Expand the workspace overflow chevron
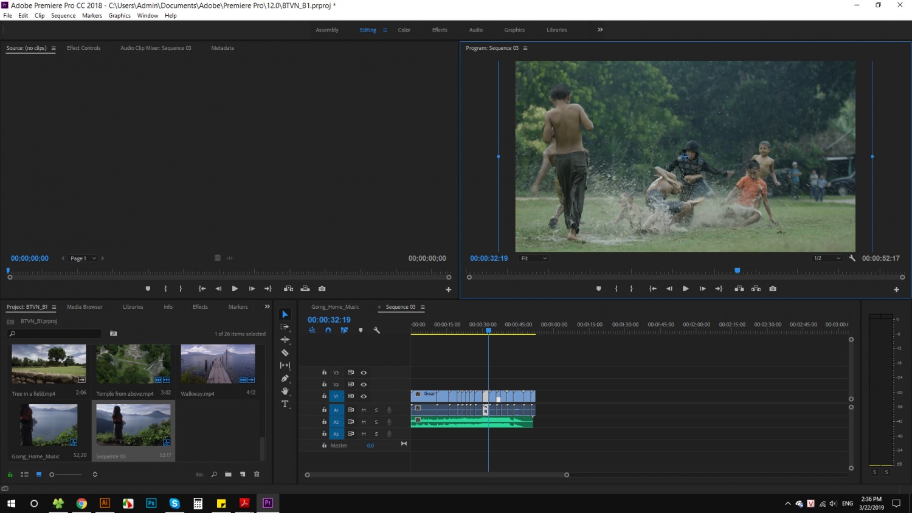The image size is (912, 513). [600, 30]
